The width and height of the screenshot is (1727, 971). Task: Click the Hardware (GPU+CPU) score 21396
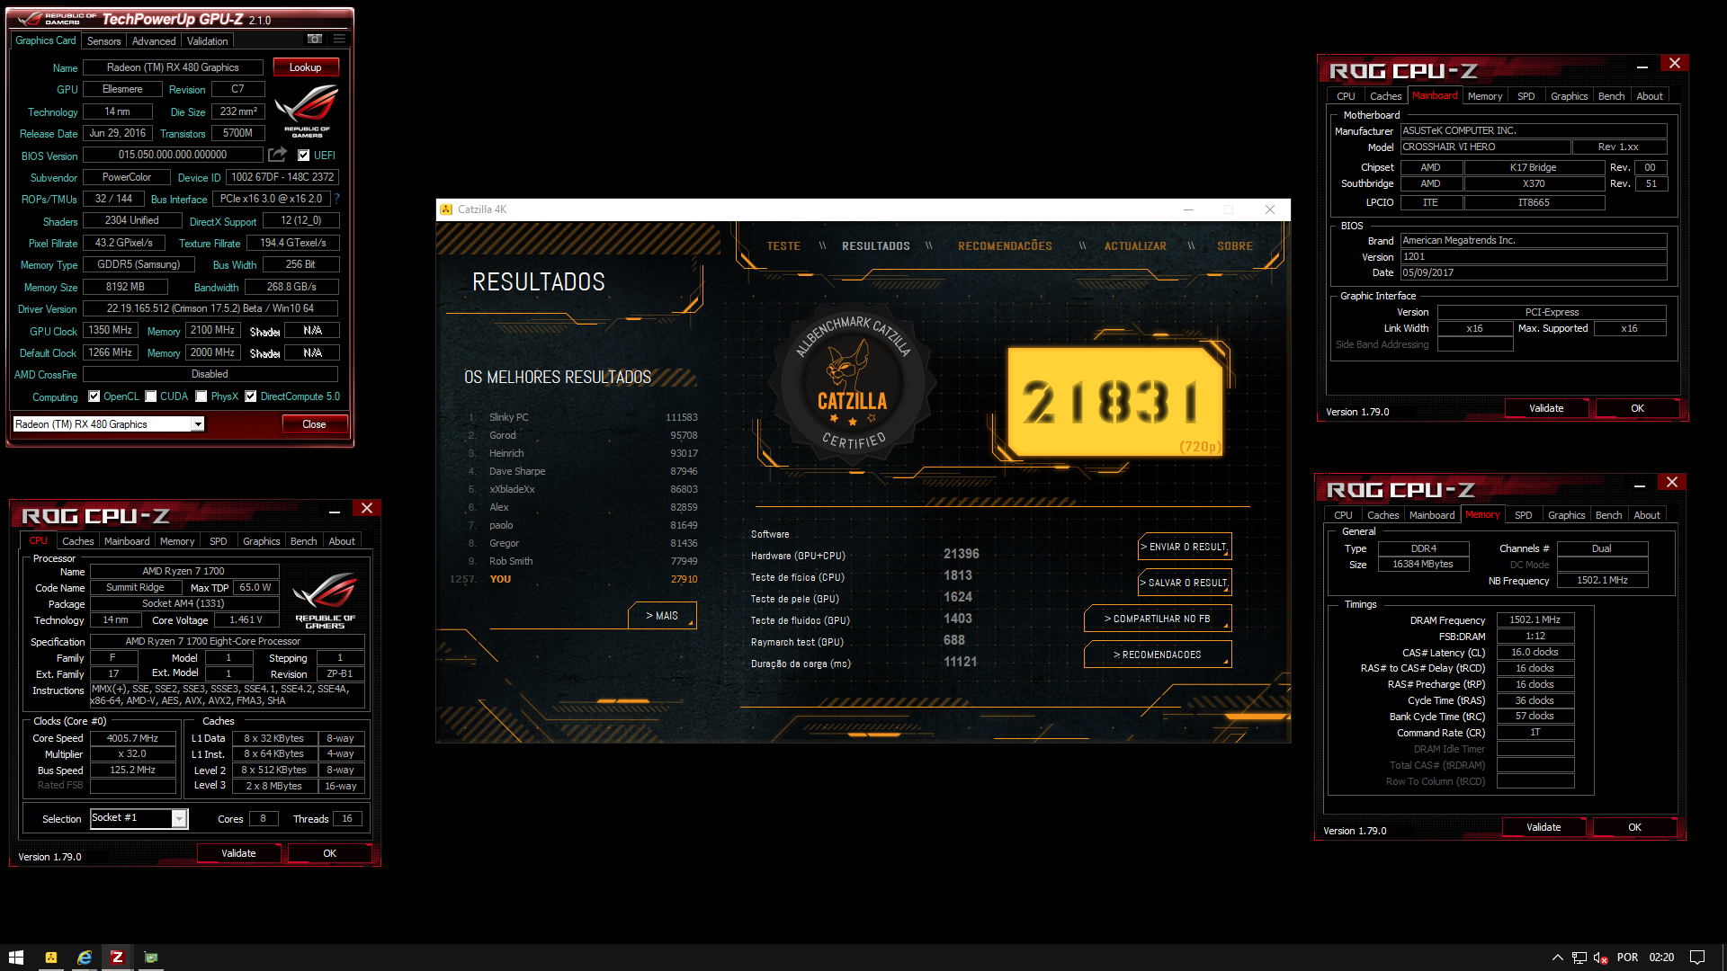962,554
